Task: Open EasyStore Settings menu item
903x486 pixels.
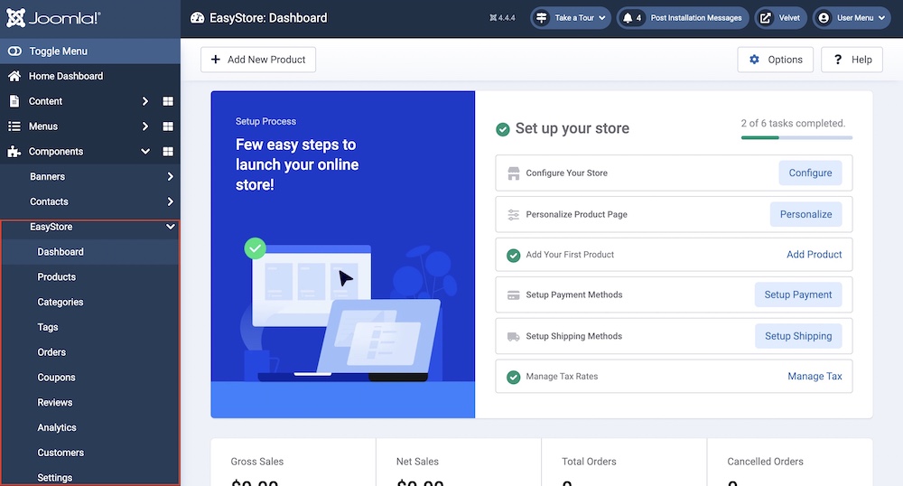Action: (x=55, y=478)
